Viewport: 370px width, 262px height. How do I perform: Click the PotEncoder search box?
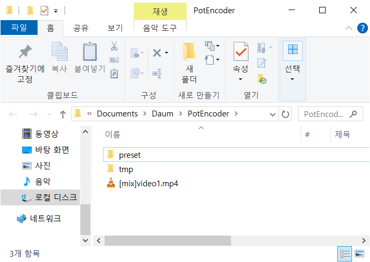tap(330, 114)
